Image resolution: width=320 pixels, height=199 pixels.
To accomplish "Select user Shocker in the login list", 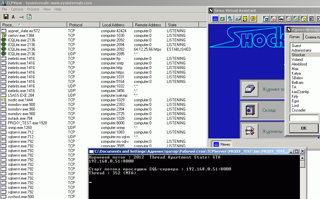I will 298,55.
